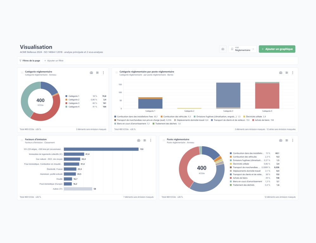Image resolution: width=316 pixels, height=243 pixels.
Task: Click the page snapshot camera icon
Action: coord(223,49)
